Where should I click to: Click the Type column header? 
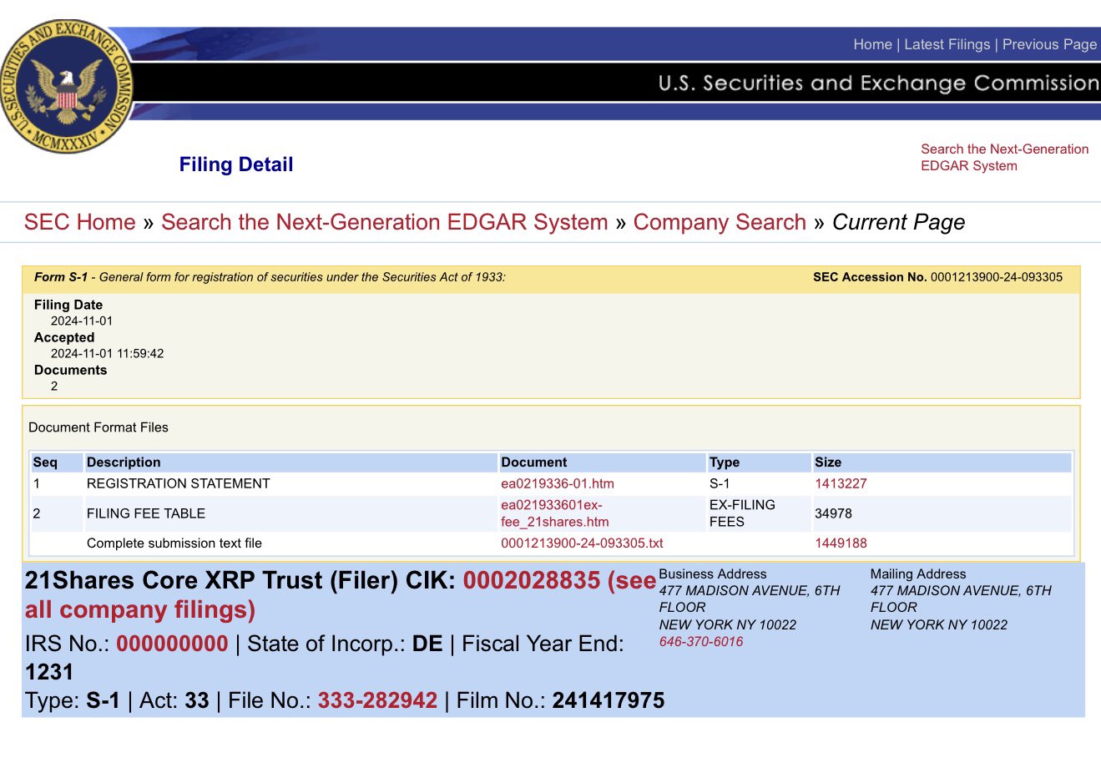[725, 462]
